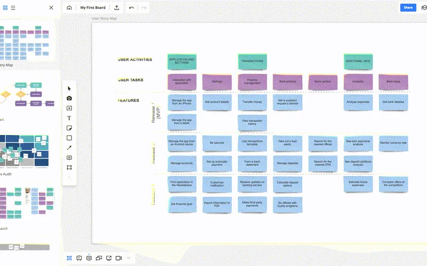This screenshot has width=427, height=266.
Task: Select the cursor pointer tool
Action: point(69,88)
